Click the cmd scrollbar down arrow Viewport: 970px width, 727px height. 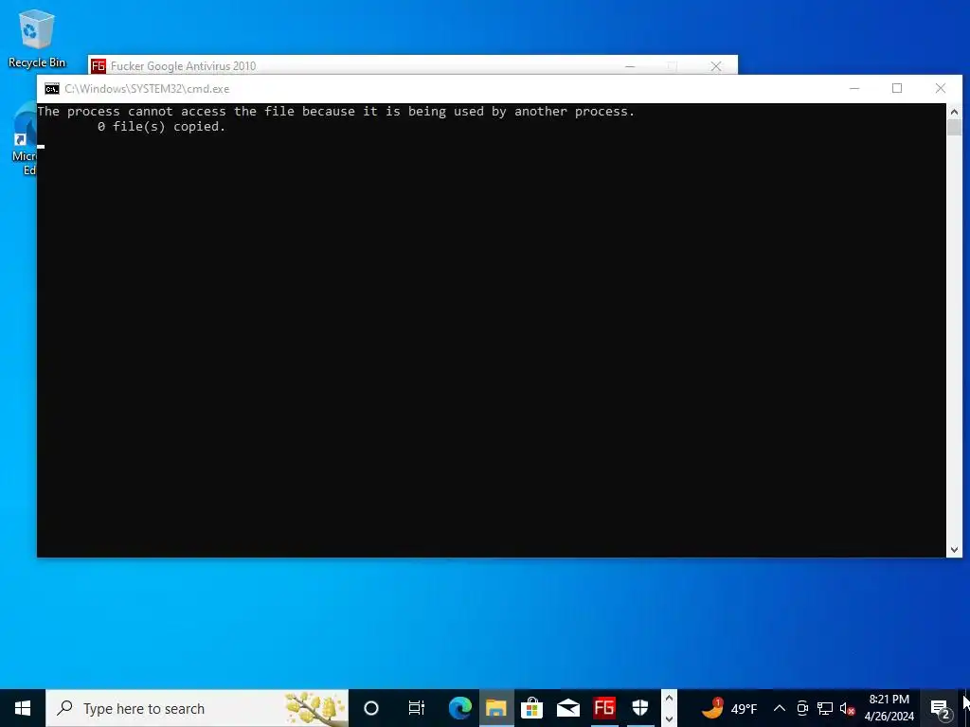[x=954, y=550]
